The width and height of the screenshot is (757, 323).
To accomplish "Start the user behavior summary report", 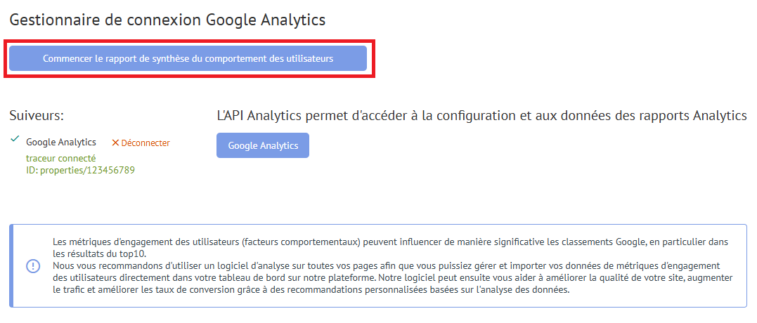I will [188, 58].
